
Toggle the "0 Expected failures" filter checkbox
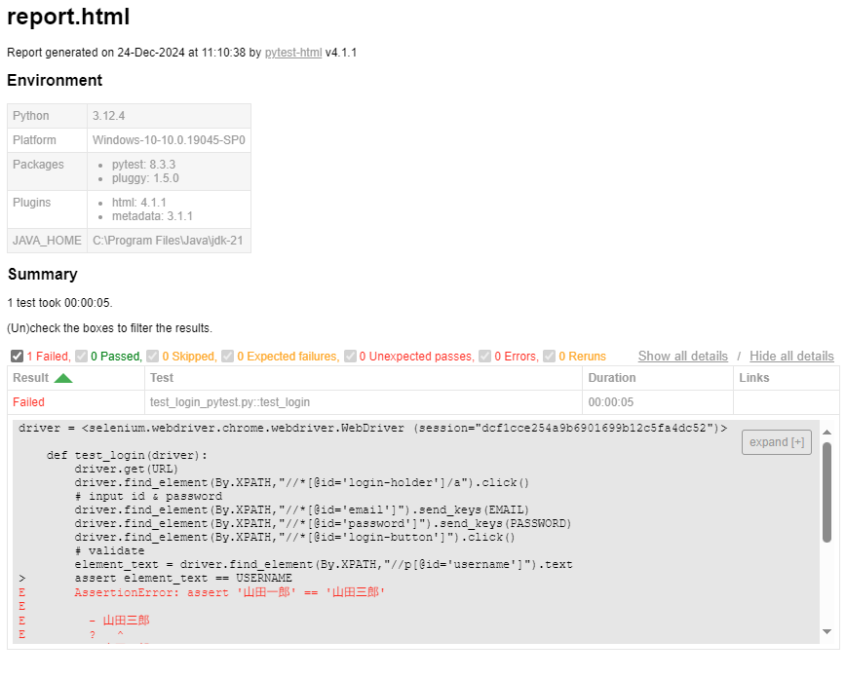(228, 356)
